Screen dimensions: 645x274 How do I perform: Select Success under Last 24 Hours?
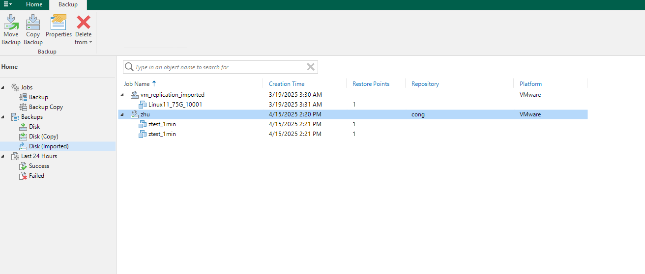click(39, 166)
